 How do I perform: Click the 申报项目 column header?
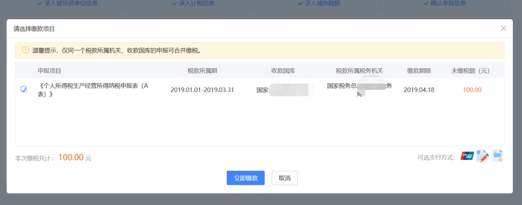tap(49, 71)
